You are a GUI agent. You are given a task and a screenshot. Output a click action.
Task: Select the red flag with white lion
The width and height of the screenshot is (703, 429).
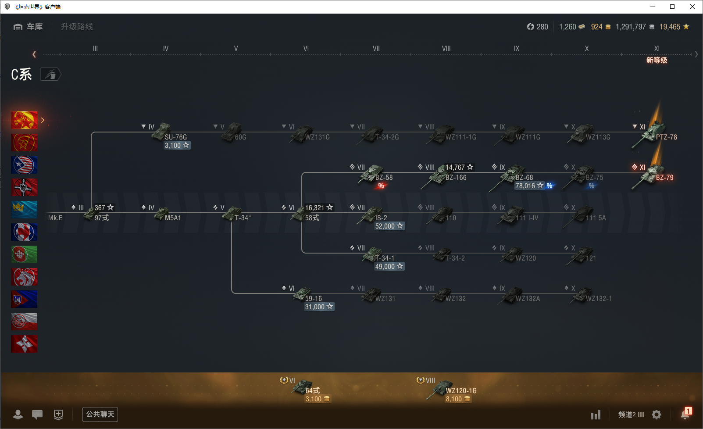click(x=24, y=277)
